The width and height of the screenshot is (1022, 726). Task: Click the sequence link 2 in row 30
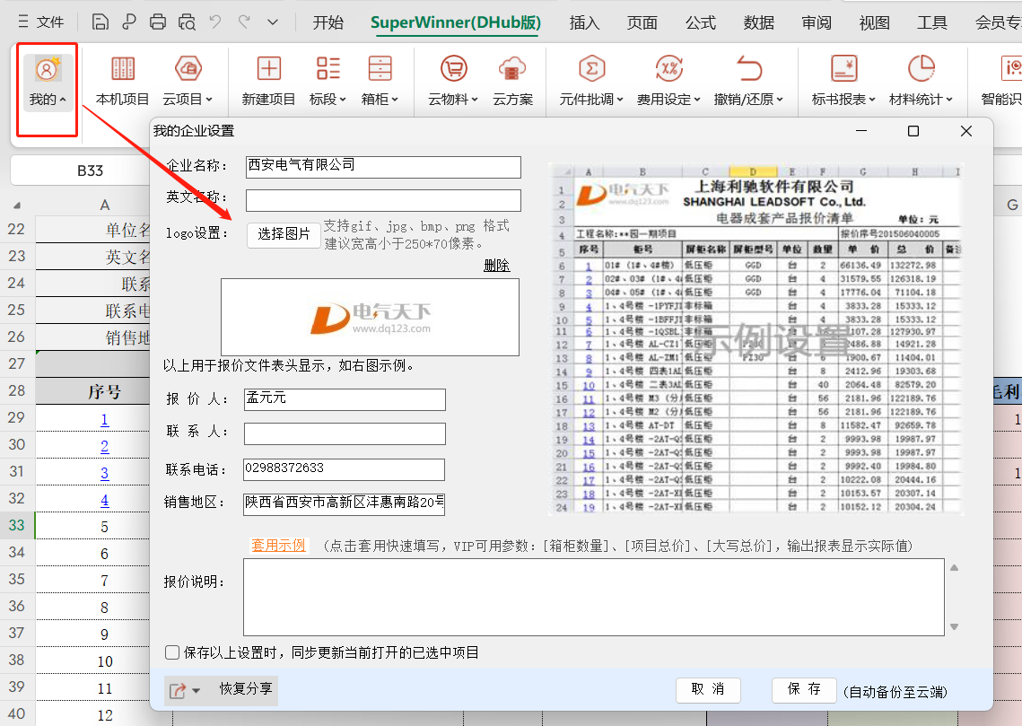point(104,446)
